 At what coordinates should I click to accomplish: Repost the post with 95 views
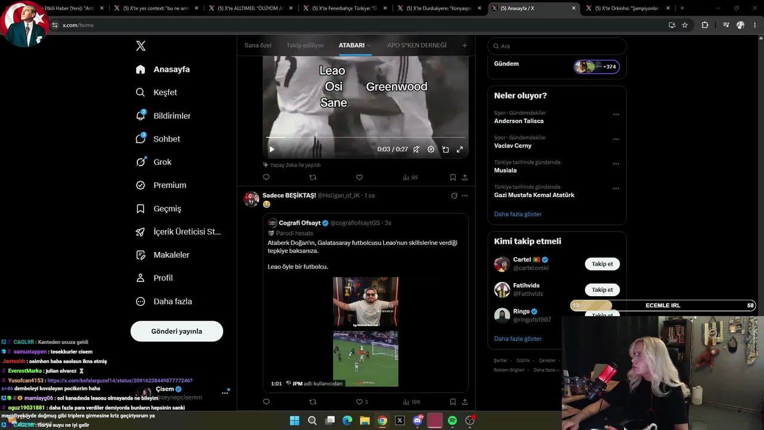coord(313,177)
